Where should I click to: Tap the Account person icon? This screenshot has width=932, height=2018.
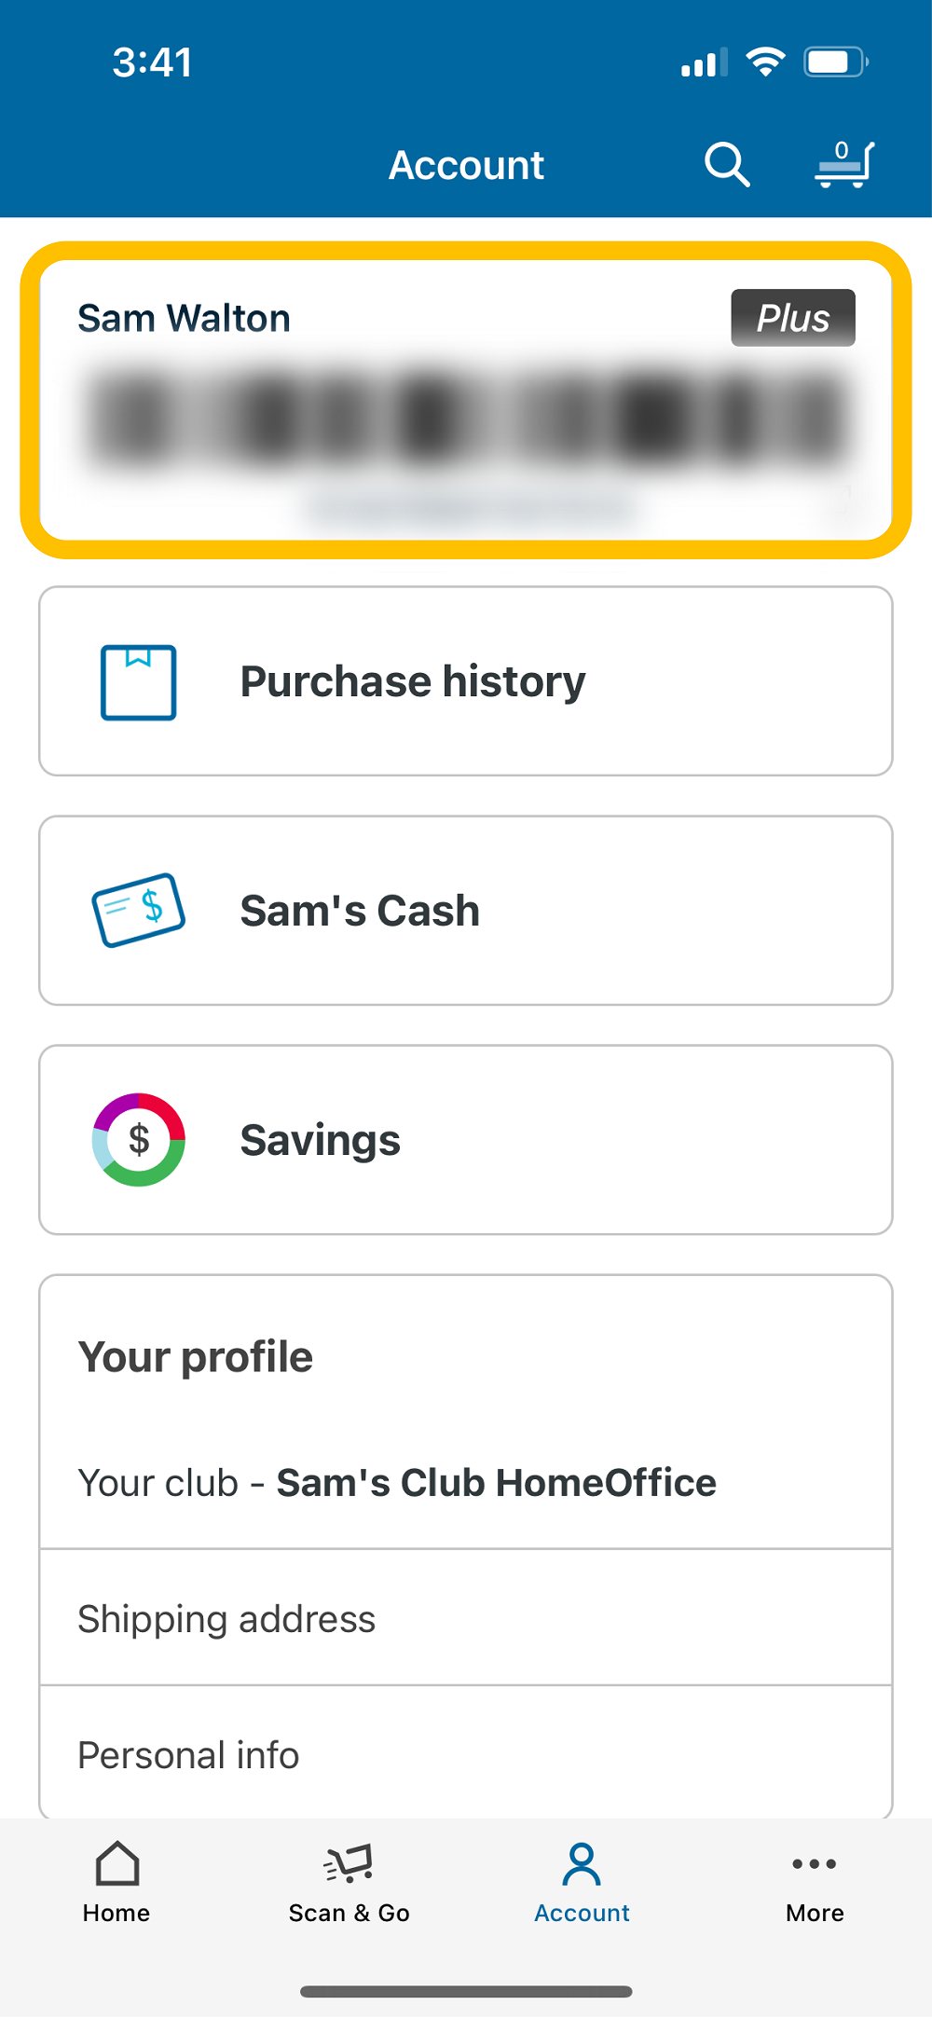click(582, 1863)
